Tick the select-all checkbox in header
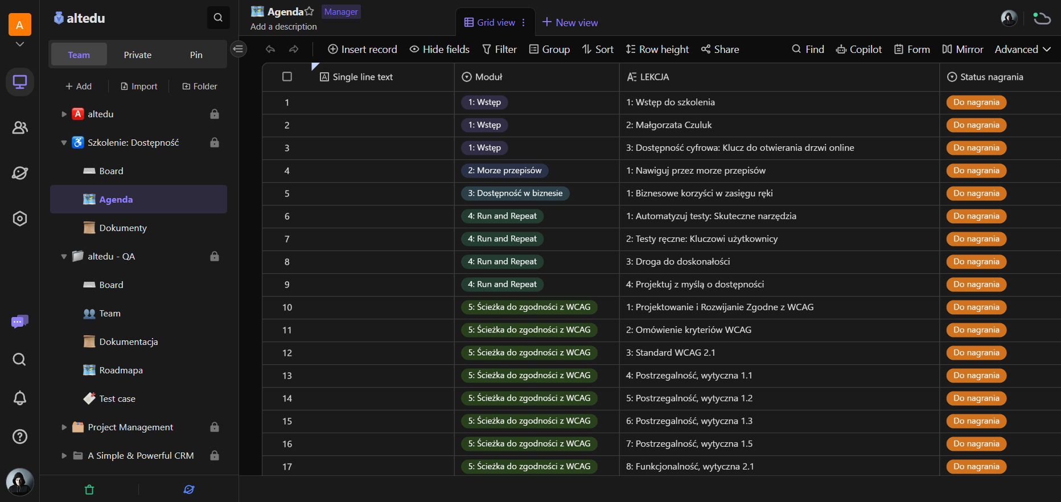Screen dimensions: 1061x502 287,77
